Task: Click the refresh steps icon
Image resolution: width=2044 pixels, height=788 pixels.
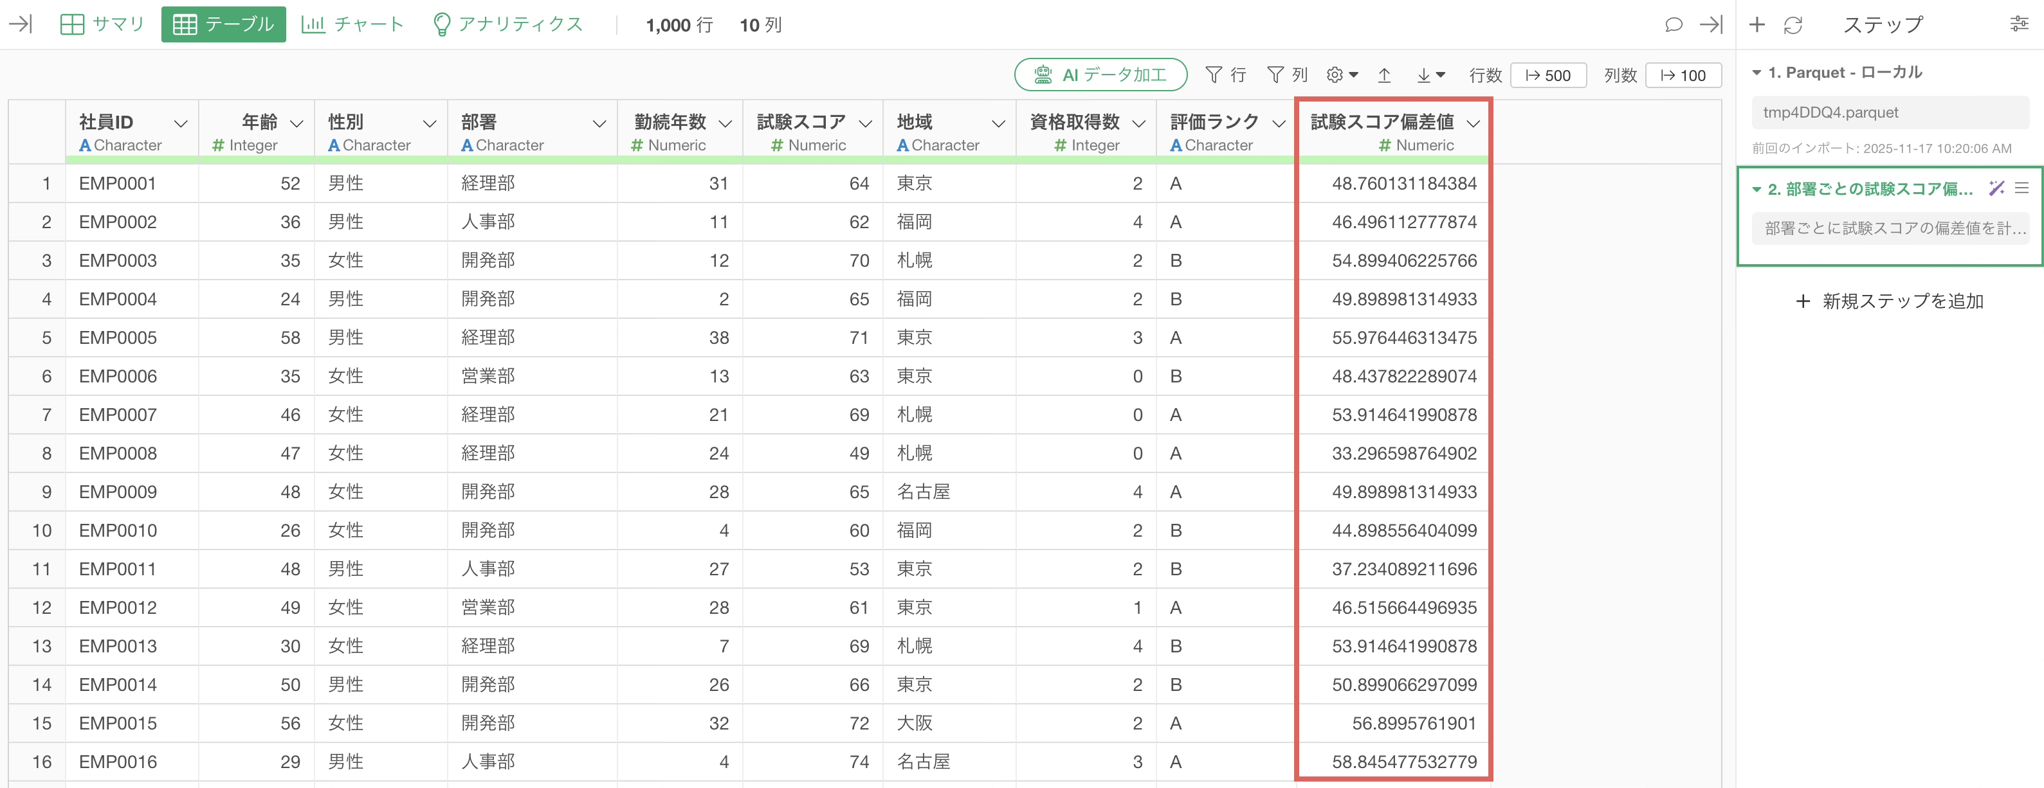Action: (1793, 25)
